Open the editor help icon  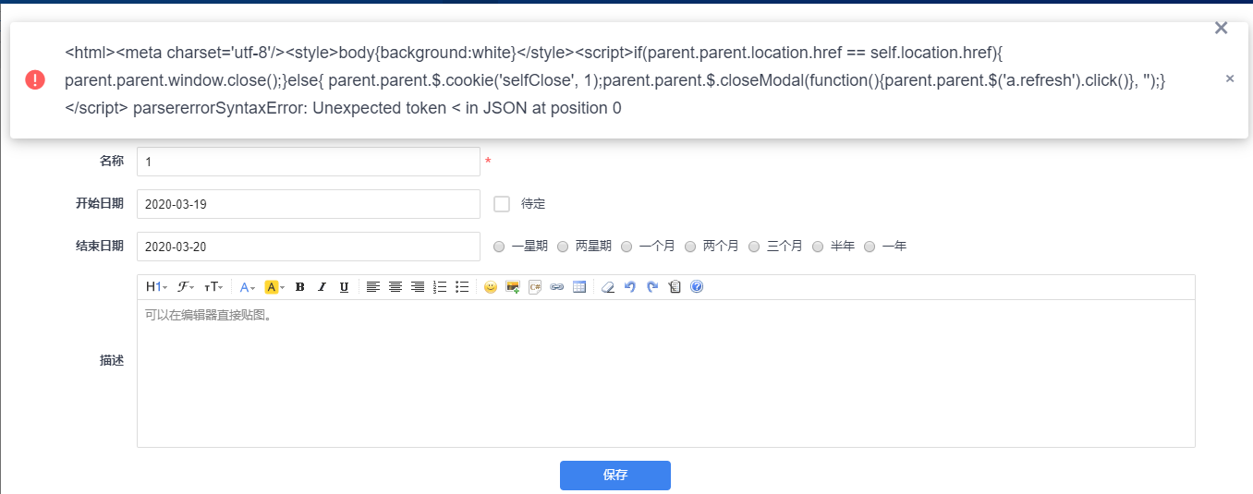(697, 287)
